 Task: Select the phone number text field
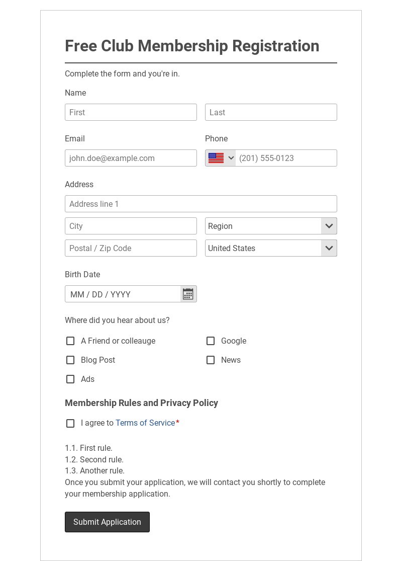pos(285,158)
